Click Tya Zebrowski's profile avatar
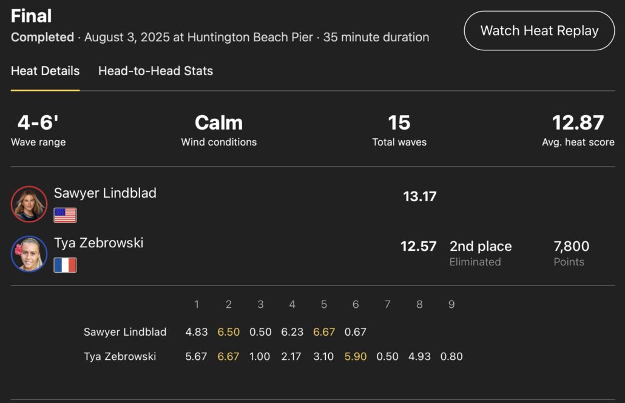 click(29, 254)
